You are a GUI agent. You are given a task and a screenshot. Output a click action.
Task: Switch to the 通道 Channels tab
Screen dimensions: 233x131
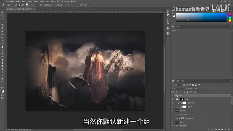click(x=178, y=81)
